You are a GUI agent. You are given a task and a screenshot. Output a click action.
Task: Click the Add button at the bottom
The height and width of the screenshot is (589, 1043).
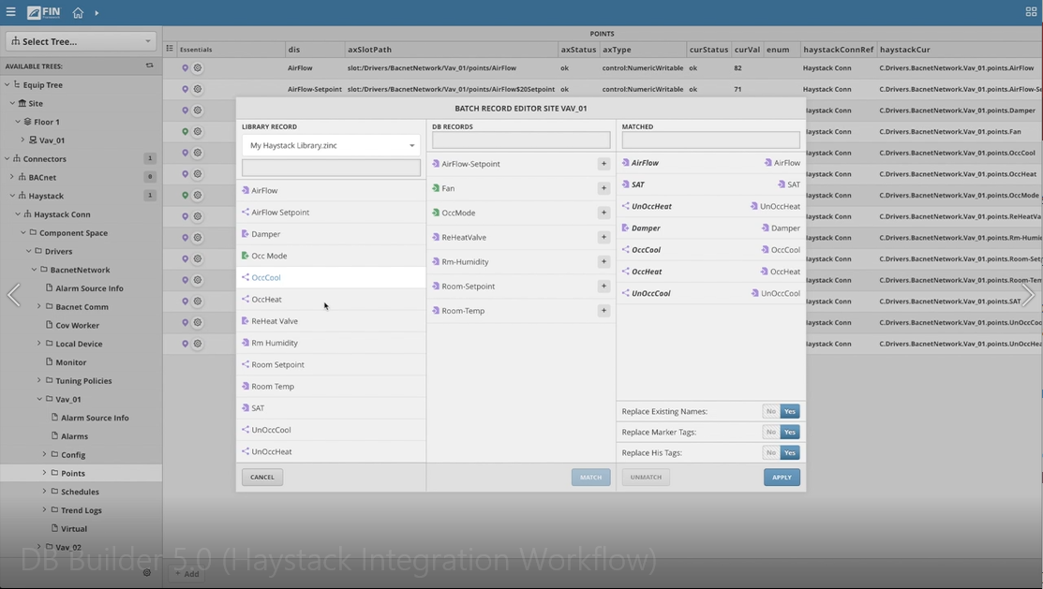[186, 574]
